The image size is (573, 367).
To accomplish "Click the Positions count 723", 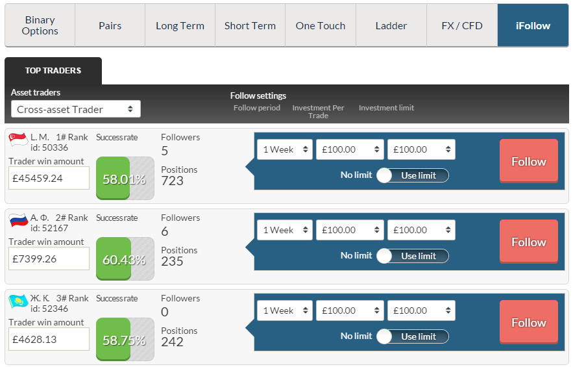I will [x=172, y=181].
